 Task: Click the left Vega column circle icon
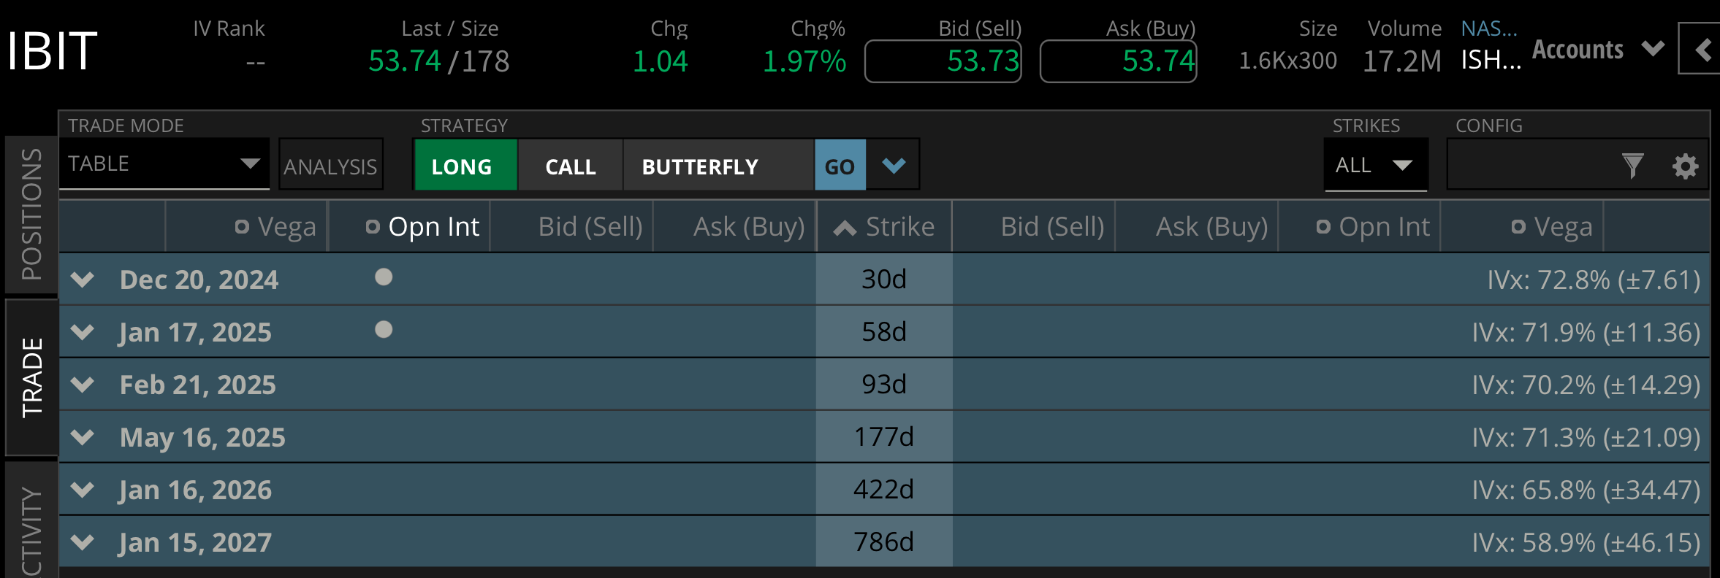pos(242,227)
